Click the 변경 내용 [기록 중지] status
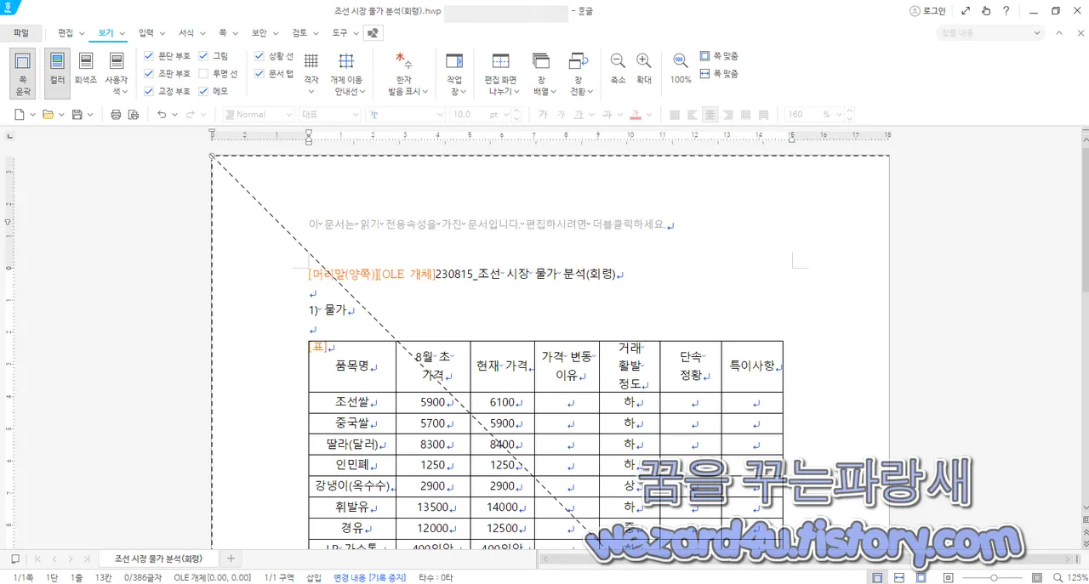1089x584 pixels. [x=370, y=578]
